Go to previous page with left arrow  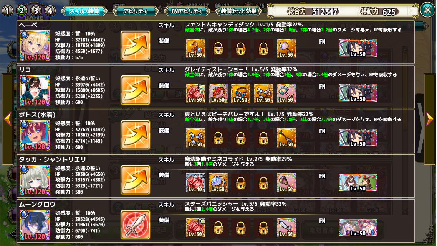(8, 119)
